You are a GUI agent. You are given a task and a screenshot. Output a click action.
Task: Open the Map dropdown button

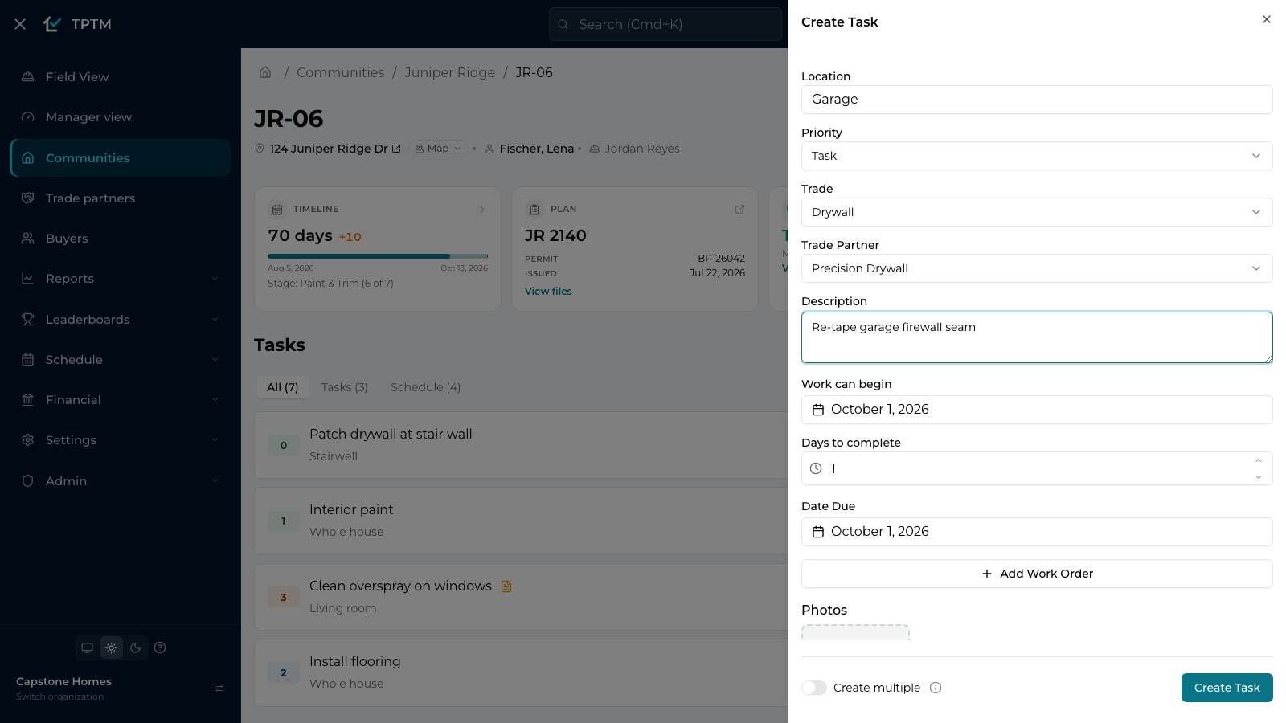pos(438,149)
